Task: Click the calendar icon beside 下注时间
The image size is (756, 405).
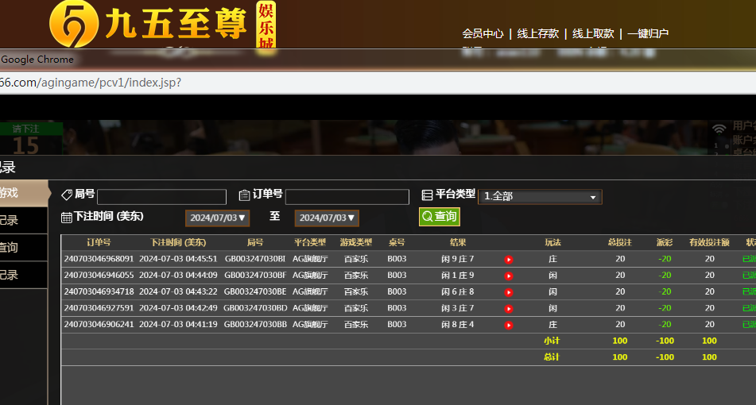Action: [x=67, y=218]
